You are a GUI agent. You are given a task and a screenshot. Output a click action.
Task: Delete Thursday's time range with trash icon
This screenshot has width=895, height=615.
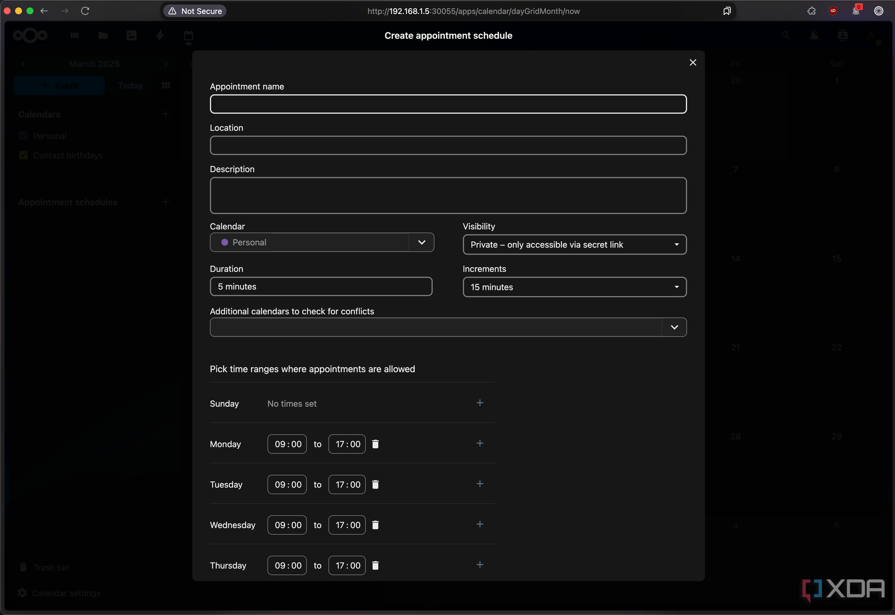coord(375,566)
